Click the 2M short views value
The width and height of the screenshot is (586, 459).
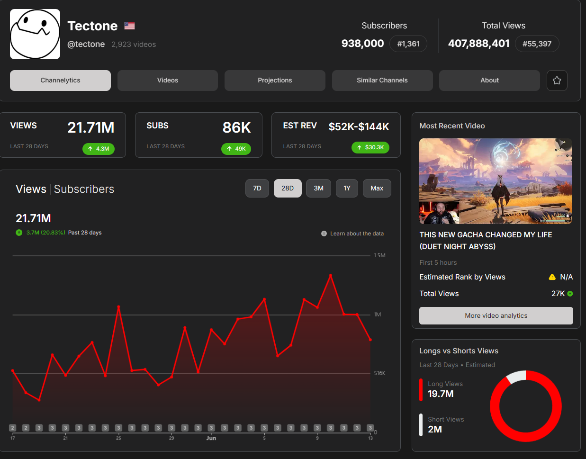(x=435, y=429)
